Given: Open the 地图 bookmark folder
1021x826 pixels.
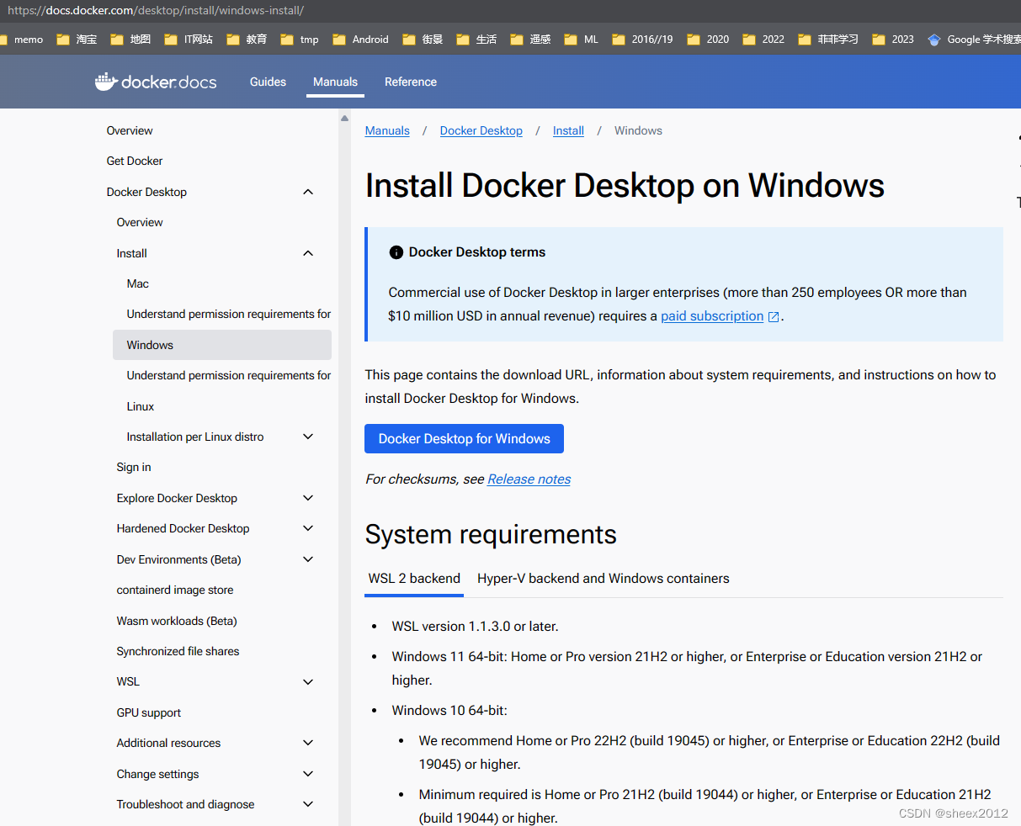Looking at the screenshot, I should coord(130,40).
